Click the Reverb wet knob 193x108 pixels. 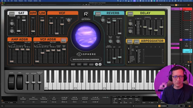coord(103,20)
